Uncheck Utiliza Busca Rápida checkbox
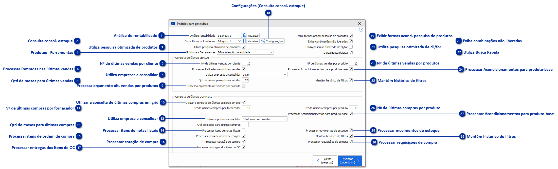The width and height of the screenshot is (558, 169). [x=351, y=52]
